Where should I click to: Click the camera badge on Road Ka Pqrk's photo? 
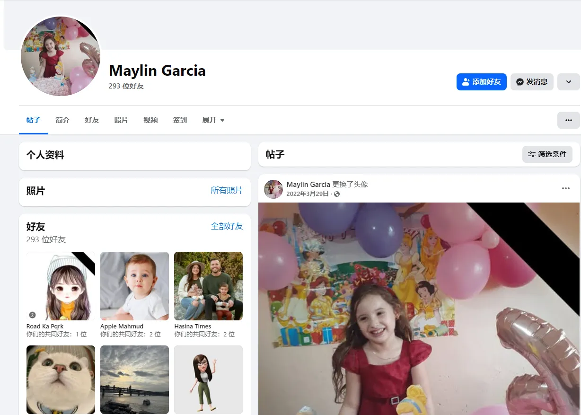point(32,315)
